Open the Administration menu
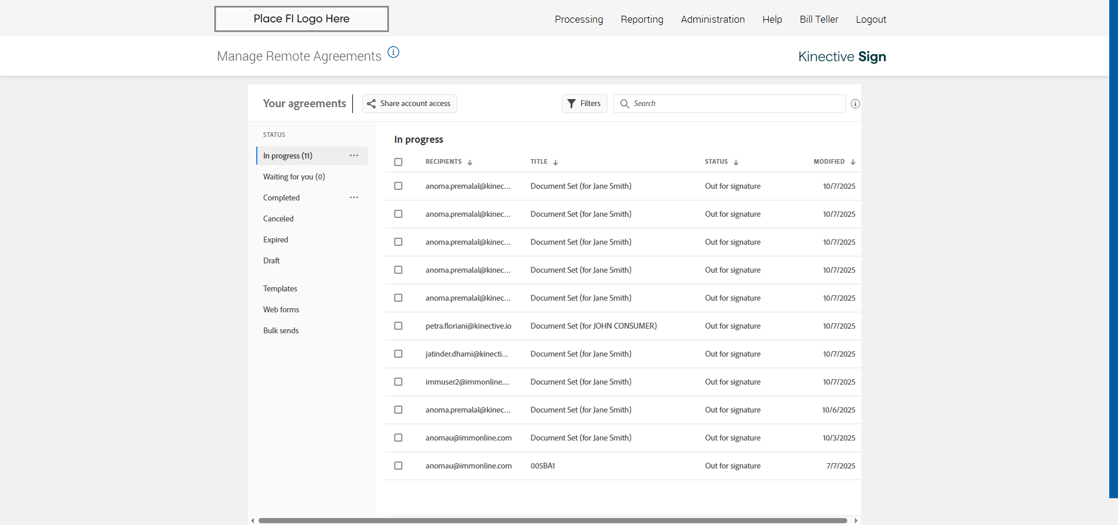This screenshot has height=525, width=1118. [x=713, y=19]
